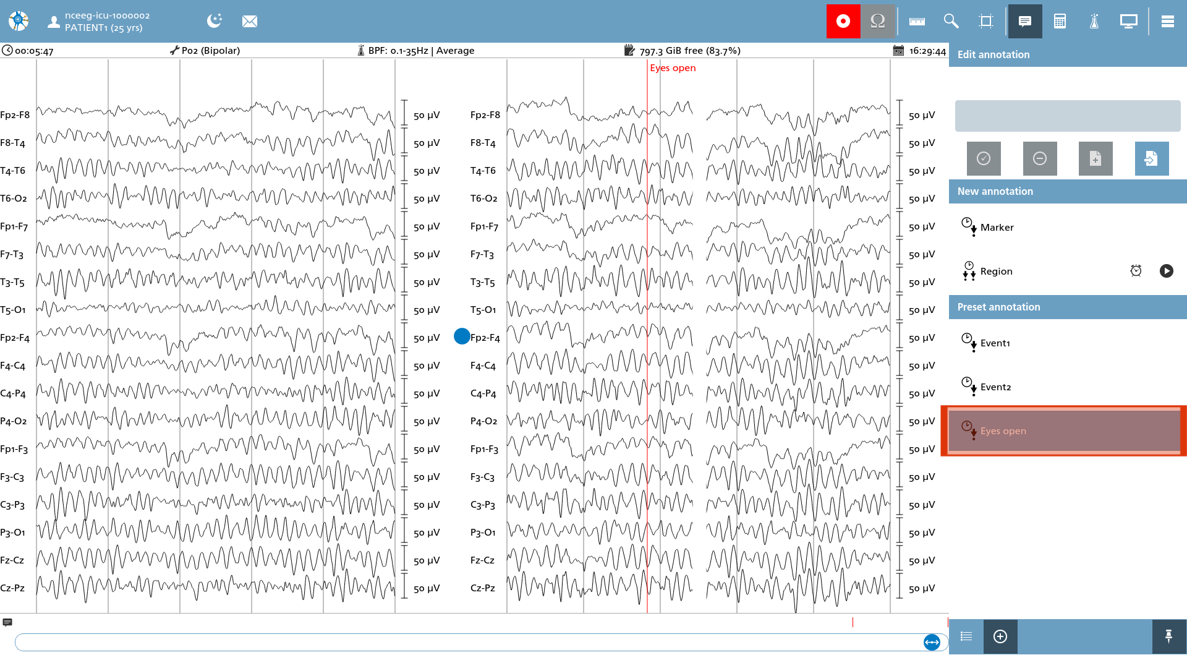Start Region annotation with play button
1187x668 pixels.
coord(1167,271)
